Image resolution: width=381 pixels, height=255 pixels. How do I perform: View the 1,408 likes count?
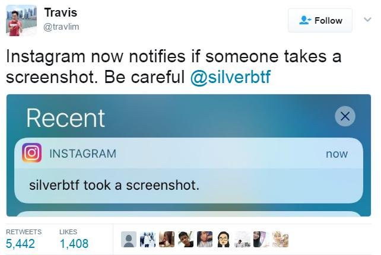[x=74, y=244]
